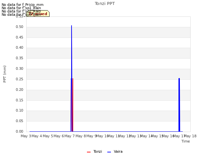Toggle the Tonzi legend entry

point(94,151)
